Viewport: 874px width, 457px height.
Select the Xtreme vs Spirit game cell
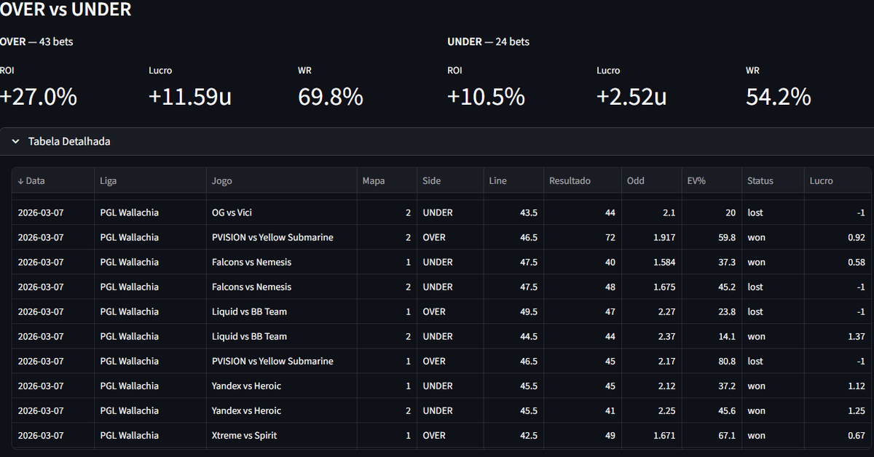(x=282, y=435)
